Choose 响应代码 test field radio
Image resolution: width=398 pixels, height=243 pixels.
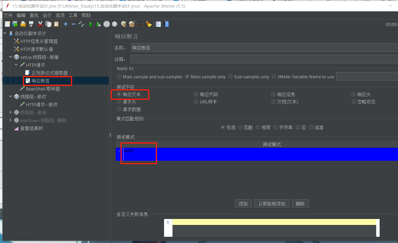(x=196, y=94)
